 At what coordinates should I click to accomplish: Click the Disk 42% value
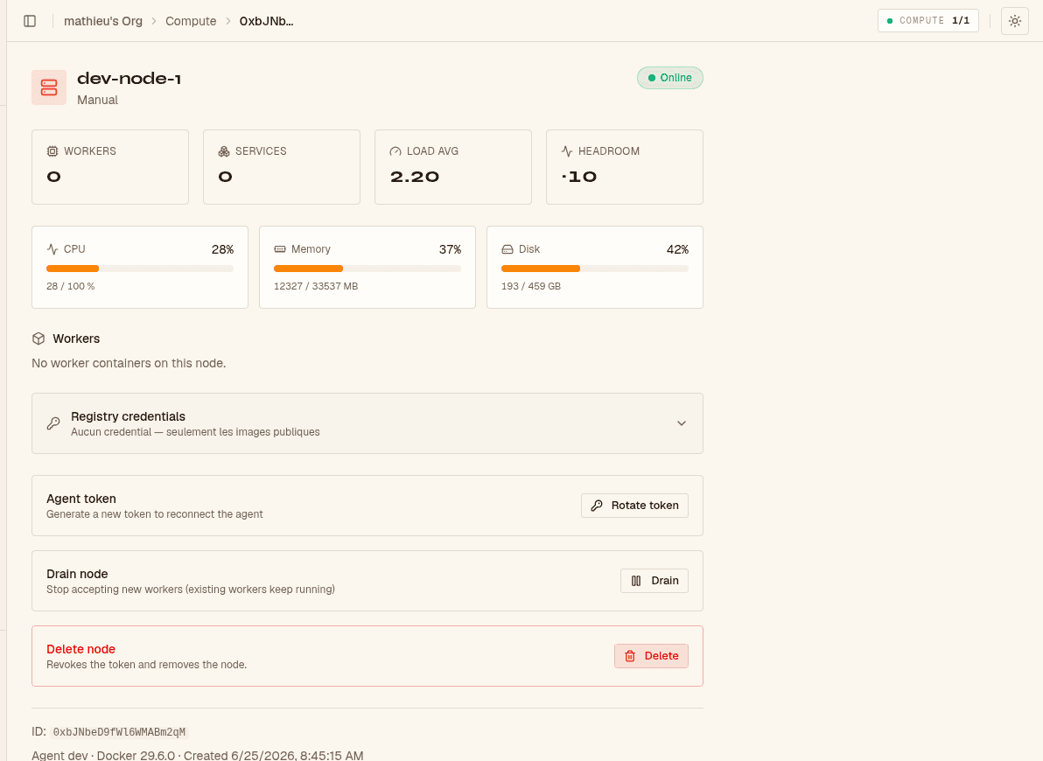(x=677, y=249)
